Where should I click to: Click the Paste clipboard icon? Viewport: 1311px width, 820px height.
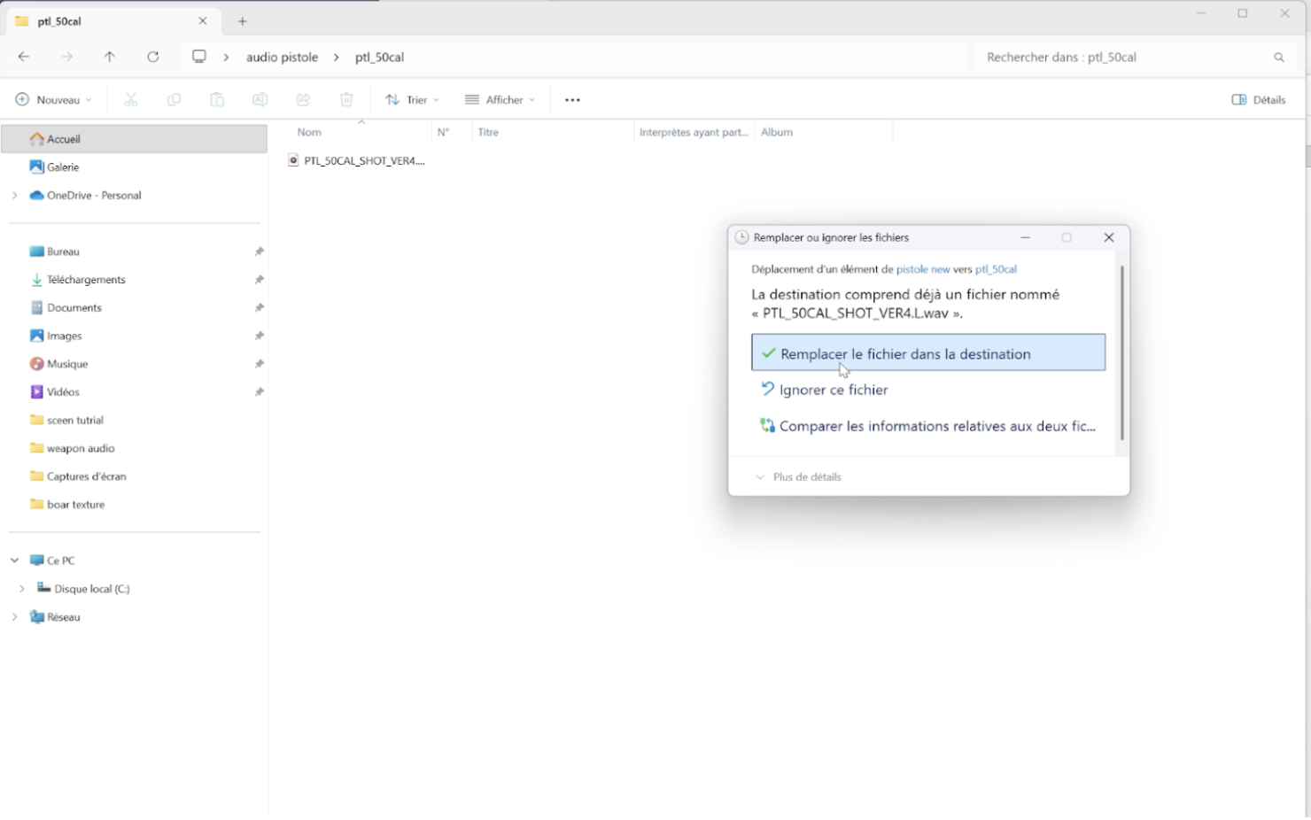click(217, 100)
